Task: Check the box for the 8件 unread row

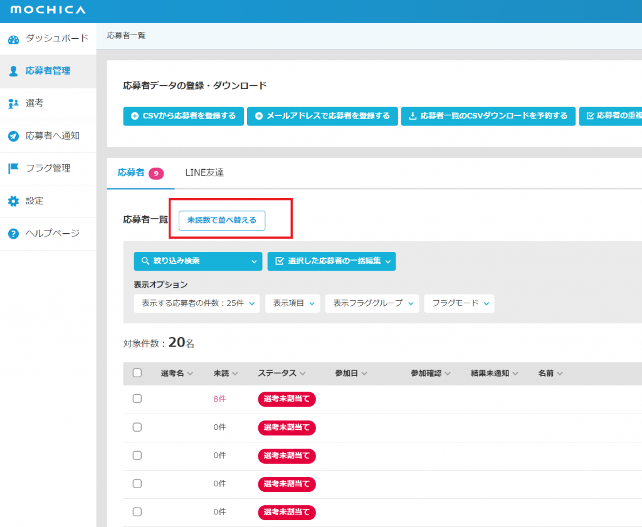Action: pos(137,399)
